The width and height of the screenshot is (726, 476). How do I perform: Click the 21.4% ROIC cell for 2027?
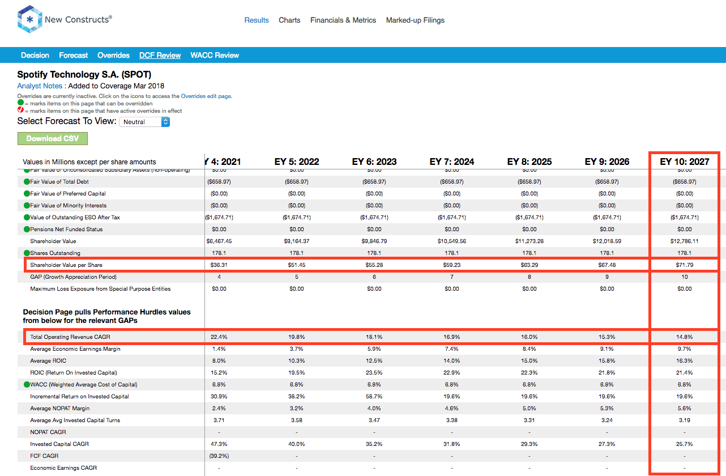pos(685,373)
